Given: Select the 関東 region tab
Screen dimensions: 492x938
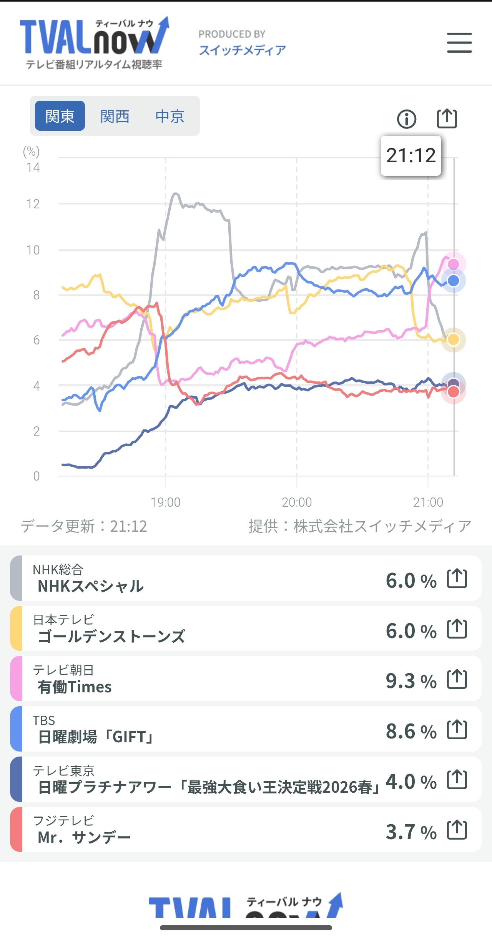Looking at the screenshot, I should [x=60, y=116].
